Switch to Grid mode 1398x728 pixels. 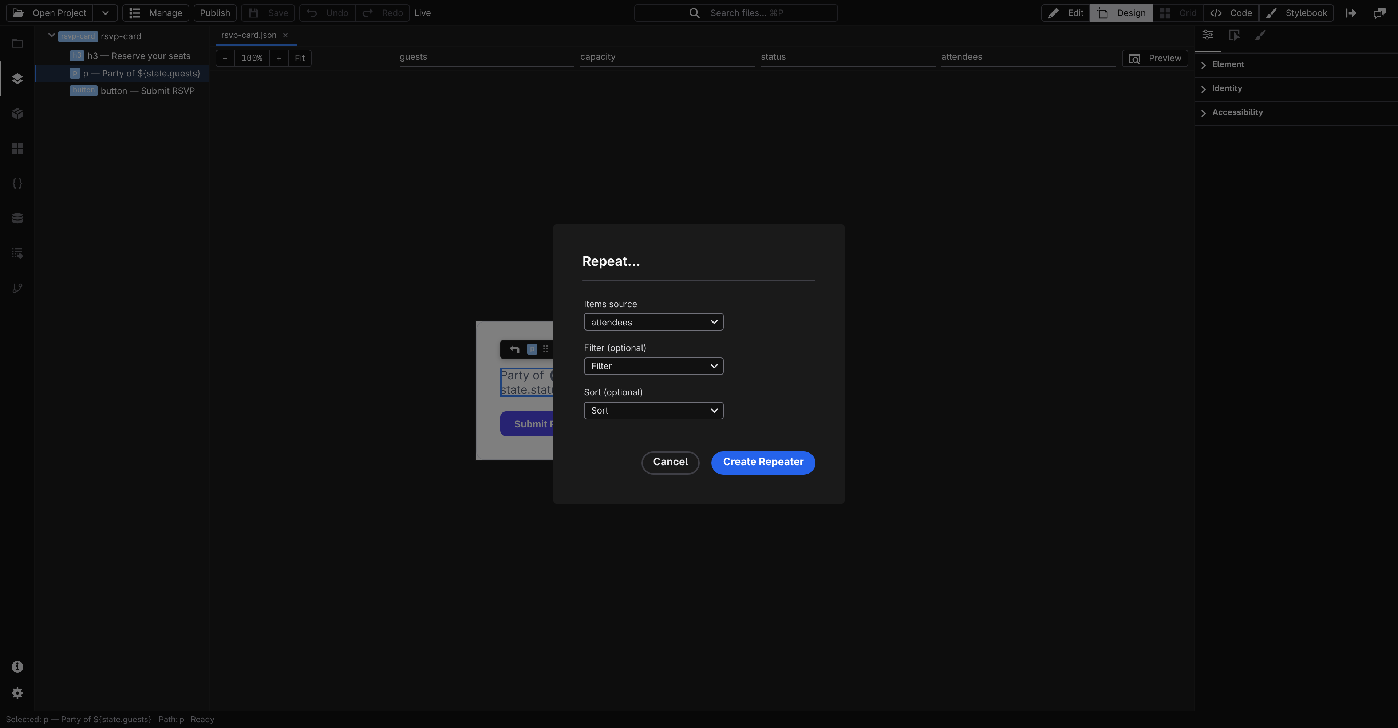(1178, 13)
